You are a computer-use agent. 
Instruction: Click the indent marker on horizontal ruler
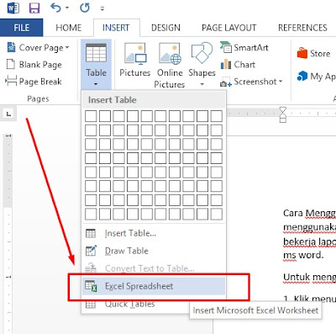click(283, 114)
